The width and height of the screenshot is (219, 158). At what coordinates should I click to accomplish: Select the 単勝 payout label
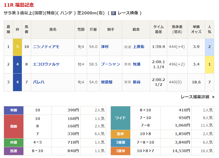tap(14, 110)
